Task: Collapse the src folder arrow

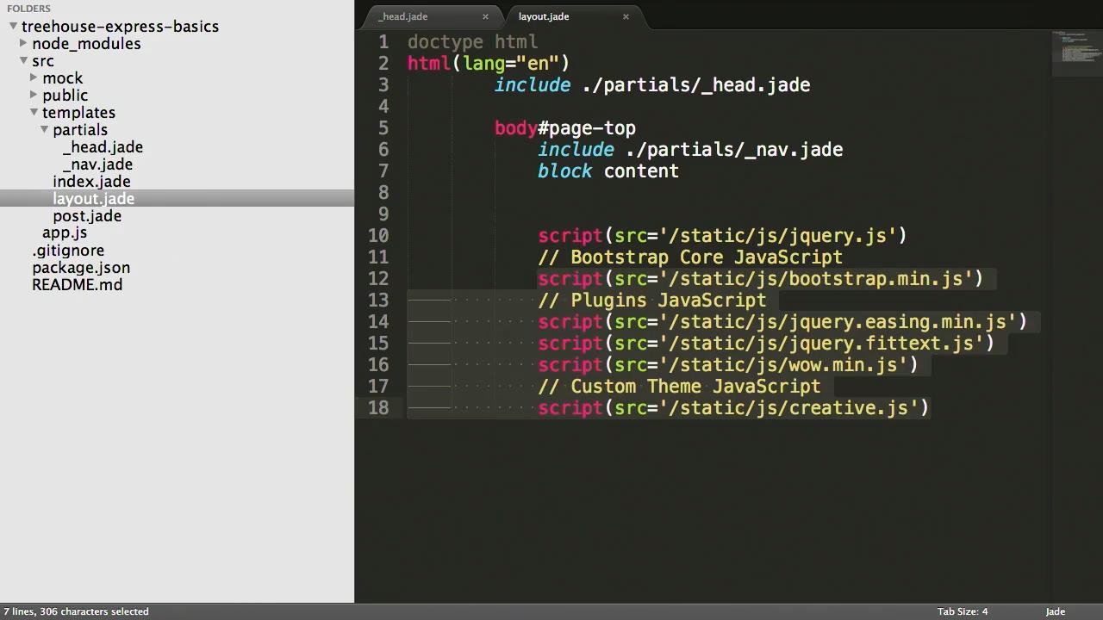Action: pyautogui.click(x=23, y=60)
